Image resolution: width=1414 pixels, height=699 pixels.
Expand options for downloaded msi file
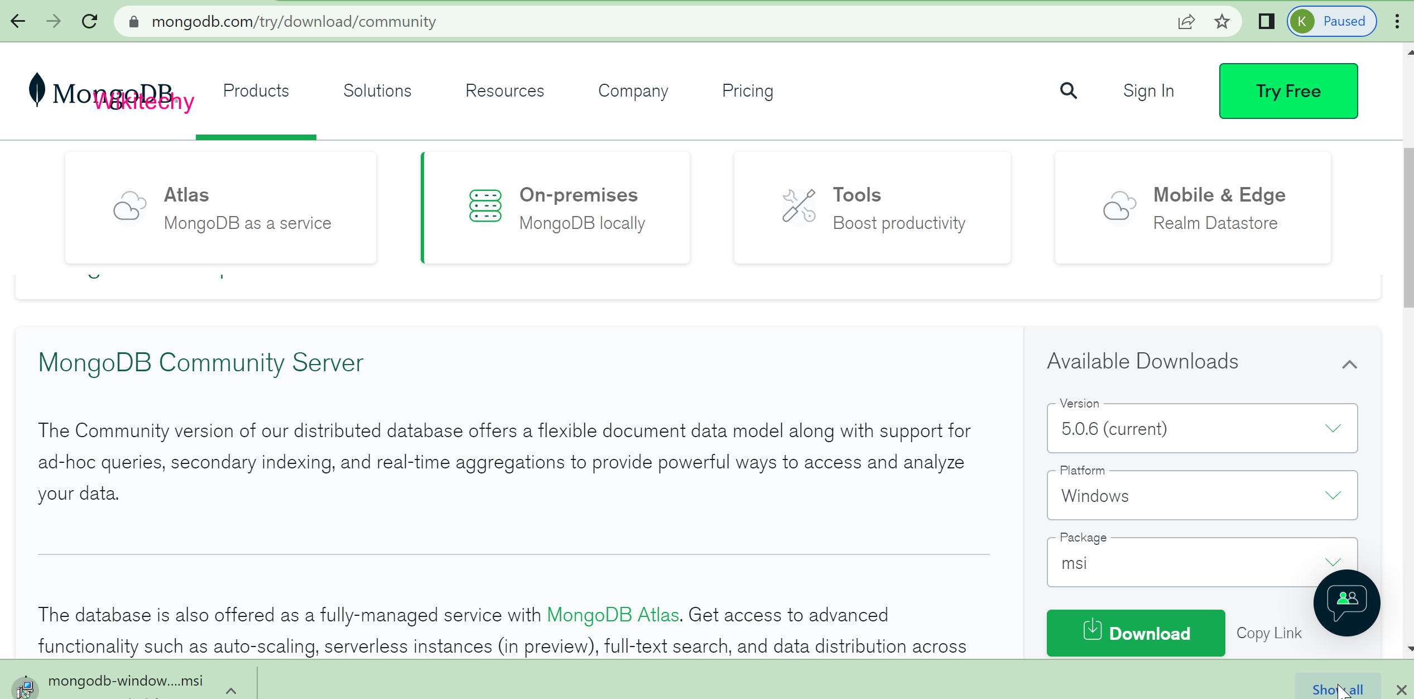[231, 691]
